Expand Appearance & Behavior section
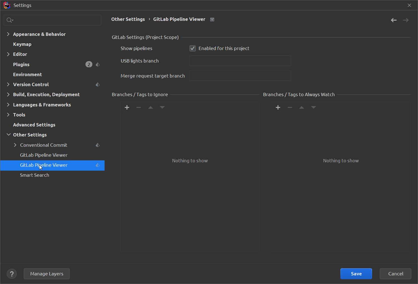The width and height of the screenshot is (418, 284). click(8, 34)
